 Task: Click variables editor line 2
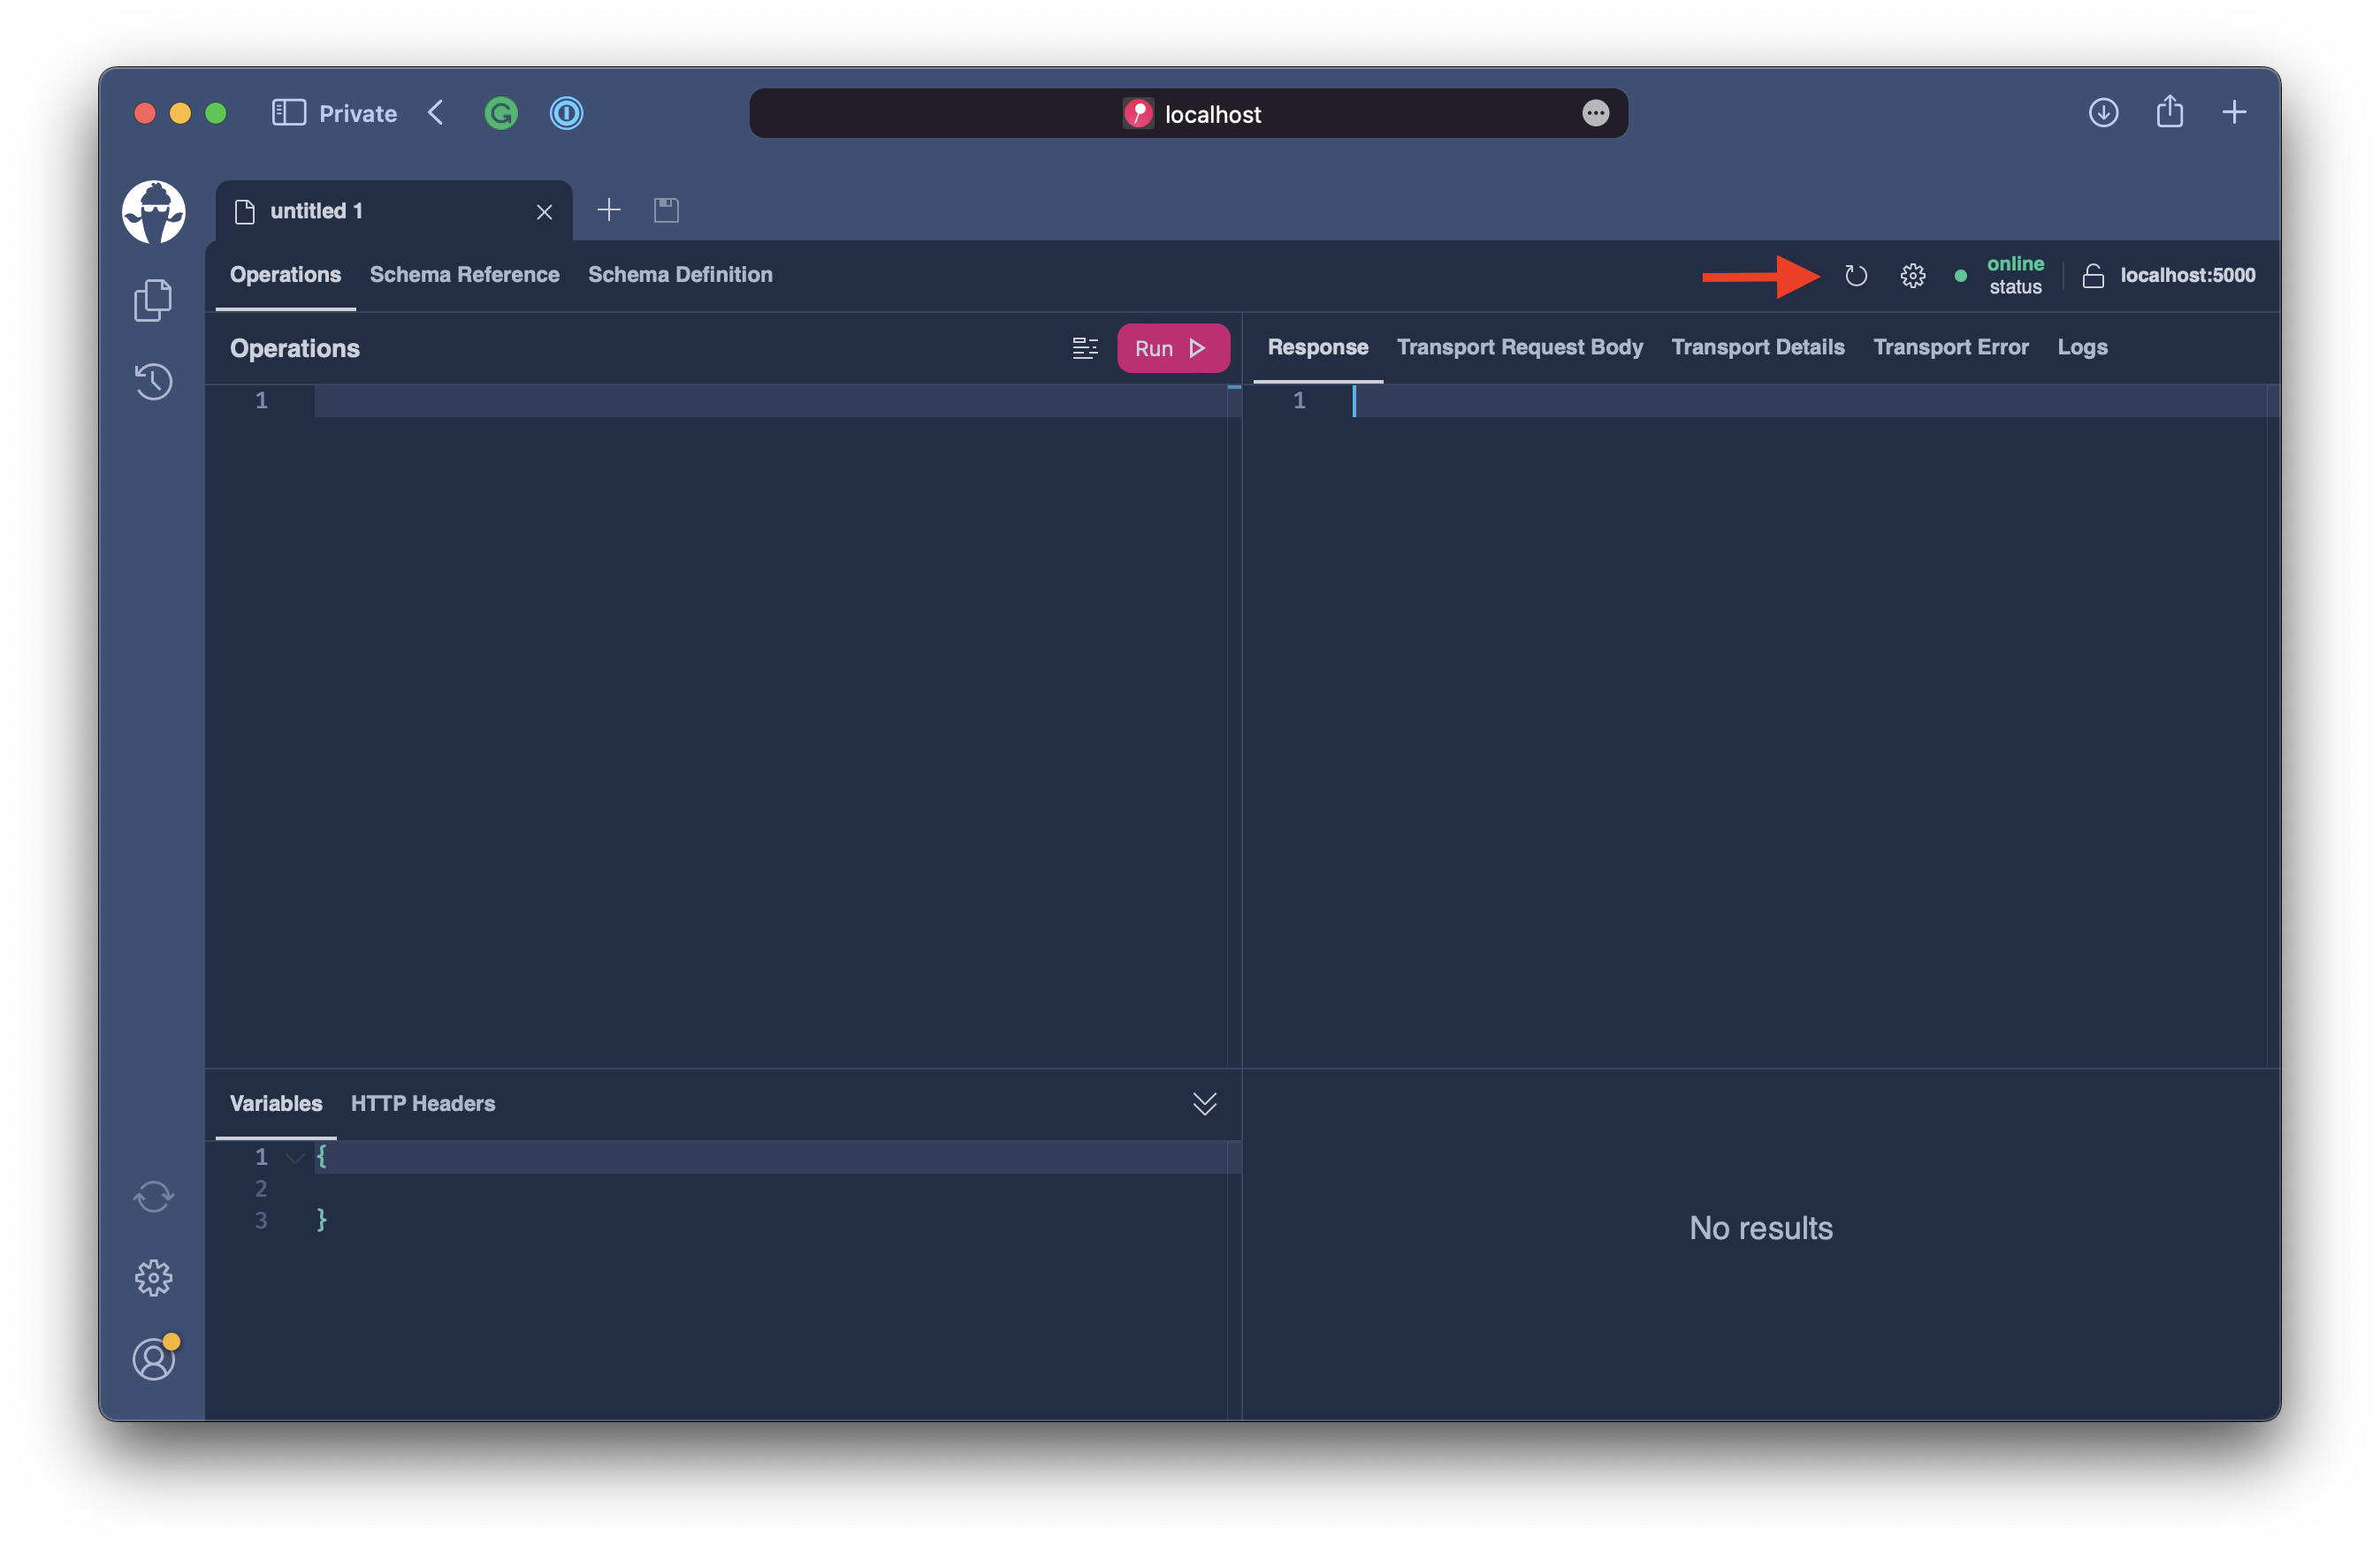pyautogui.click(x=770, y=1188)
